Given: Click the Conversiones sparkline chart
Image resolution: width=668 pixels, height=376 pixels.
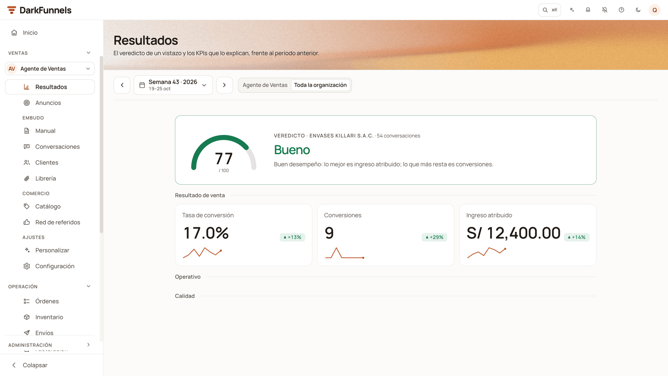Looking at the screenshot, I should coord(344,253).
